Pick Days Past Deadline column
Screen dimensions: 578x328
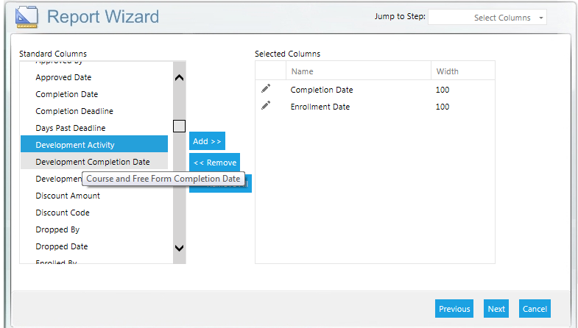[x=70, y=128]
